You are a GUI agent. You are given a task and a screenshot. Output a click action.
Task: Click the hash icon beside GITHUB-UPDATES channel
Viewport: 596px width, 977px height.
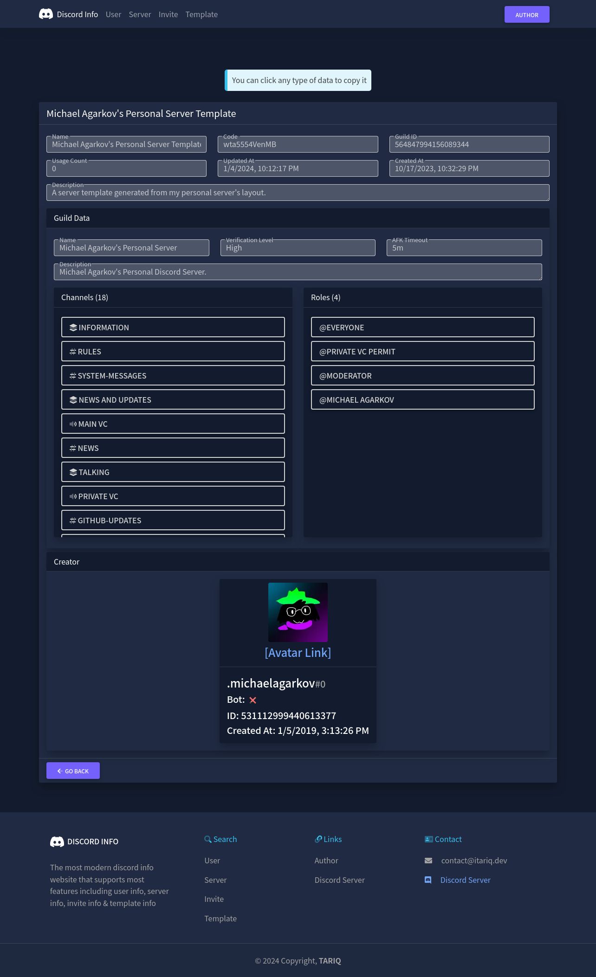pos(73,521)
